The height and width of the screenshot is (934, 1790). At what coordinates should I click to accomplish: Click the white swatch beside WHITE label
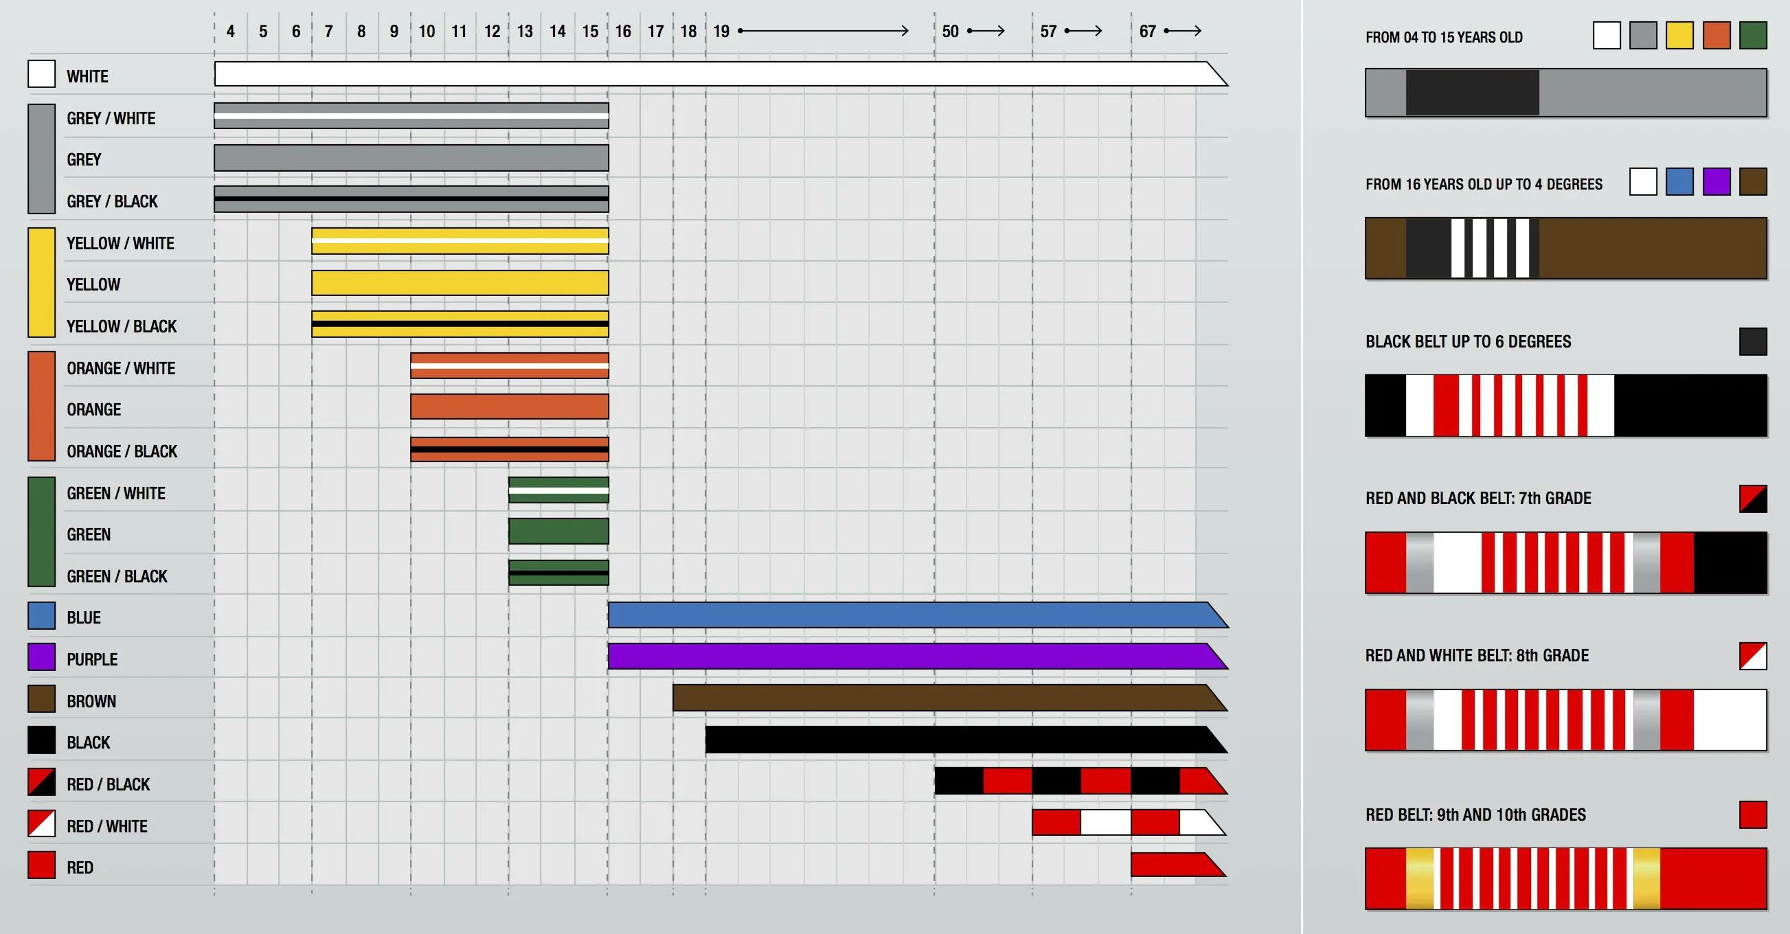(x=42, y=74)
